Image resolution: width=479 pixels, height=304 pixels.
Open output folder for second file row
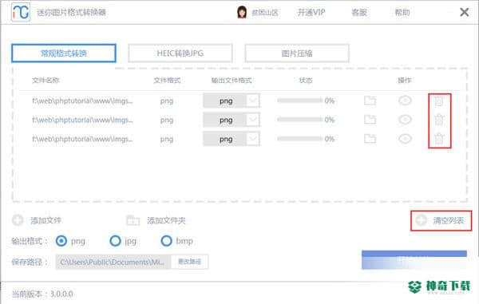370,120
